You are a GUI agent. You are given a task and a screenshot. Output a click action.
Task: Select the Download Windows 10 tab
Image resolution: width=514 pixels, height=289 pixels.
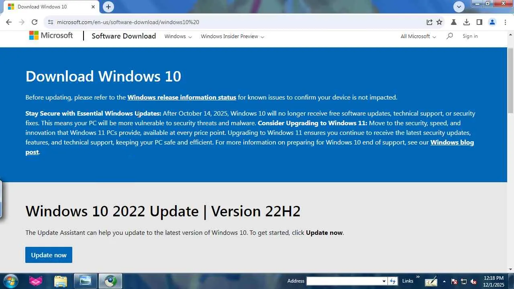pos(51,7)
